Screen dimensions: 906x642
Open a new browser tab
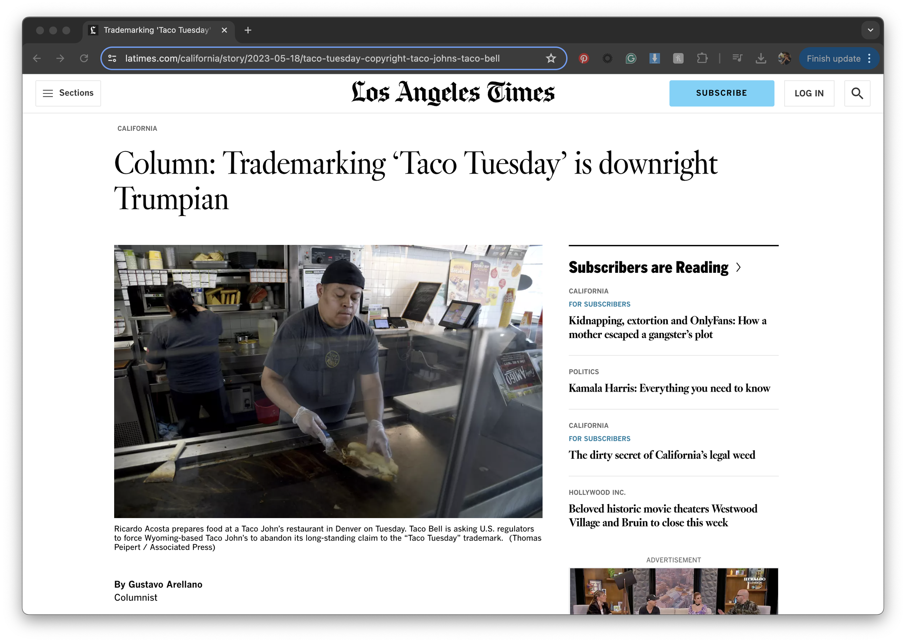coord(248,30)
